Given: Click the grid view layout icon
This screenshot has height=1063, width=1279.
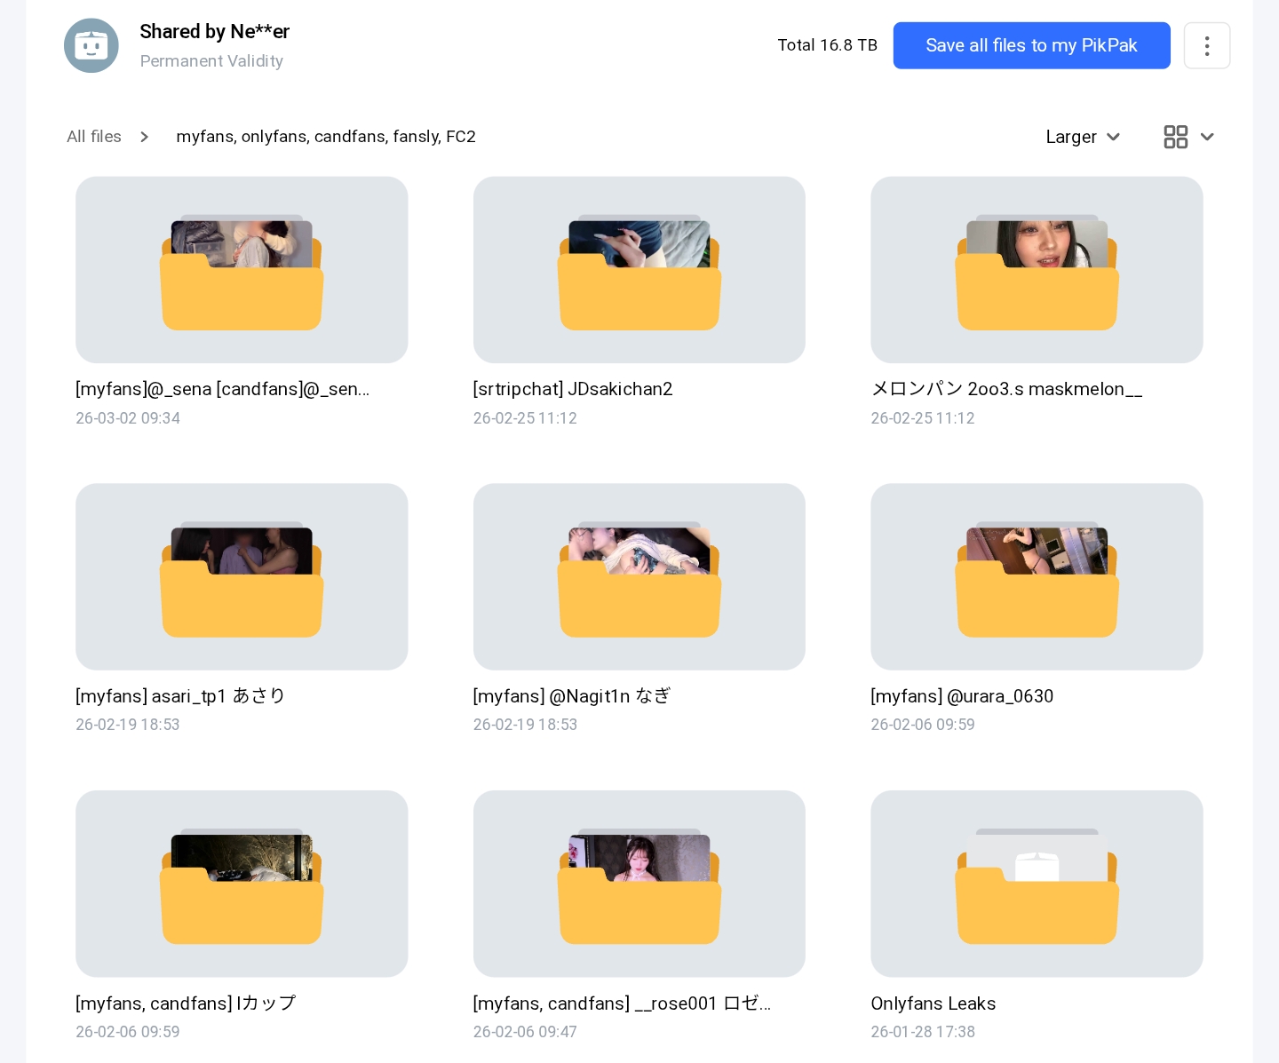Looking at the screenshot, I should (1176, 137).
